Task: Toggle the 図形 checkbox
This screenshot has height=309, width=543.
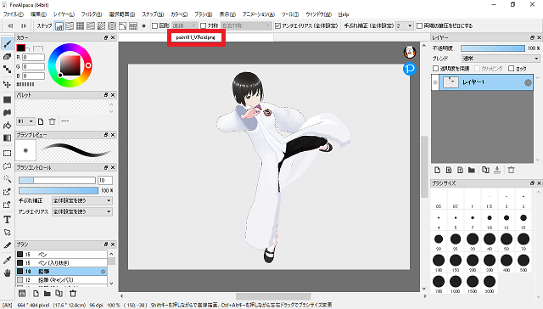Action: (x=154, y=26)
